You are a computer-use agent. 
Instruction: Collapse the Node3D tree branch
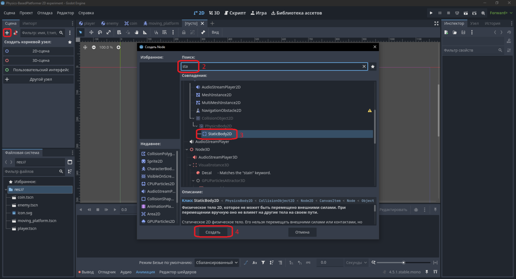tap(187, 150)
